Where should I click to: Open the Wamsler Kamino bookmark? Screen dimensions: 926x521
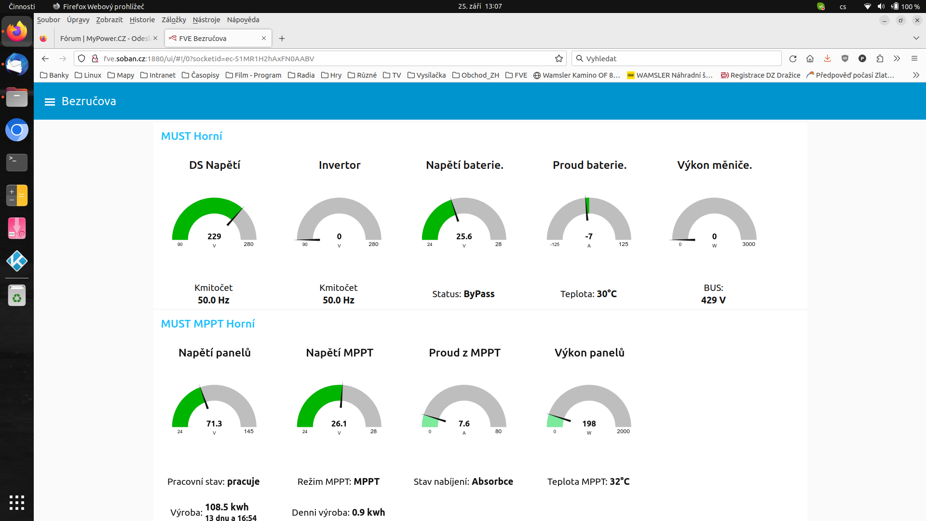point(576,75)
